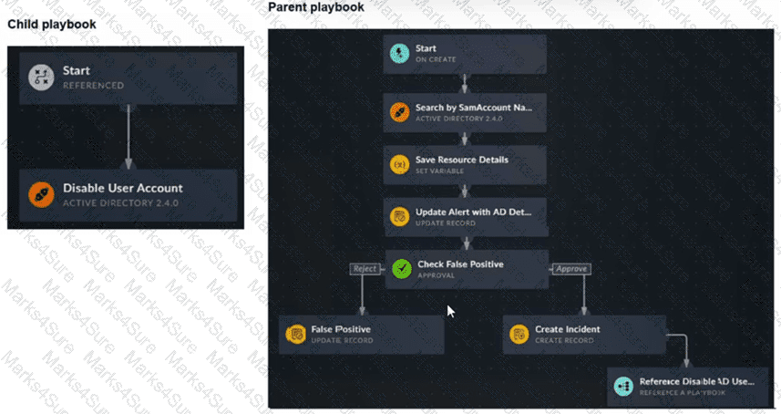Select the Disable User Account connector icon
Screen dimensions: 781x414
point(41,194)
